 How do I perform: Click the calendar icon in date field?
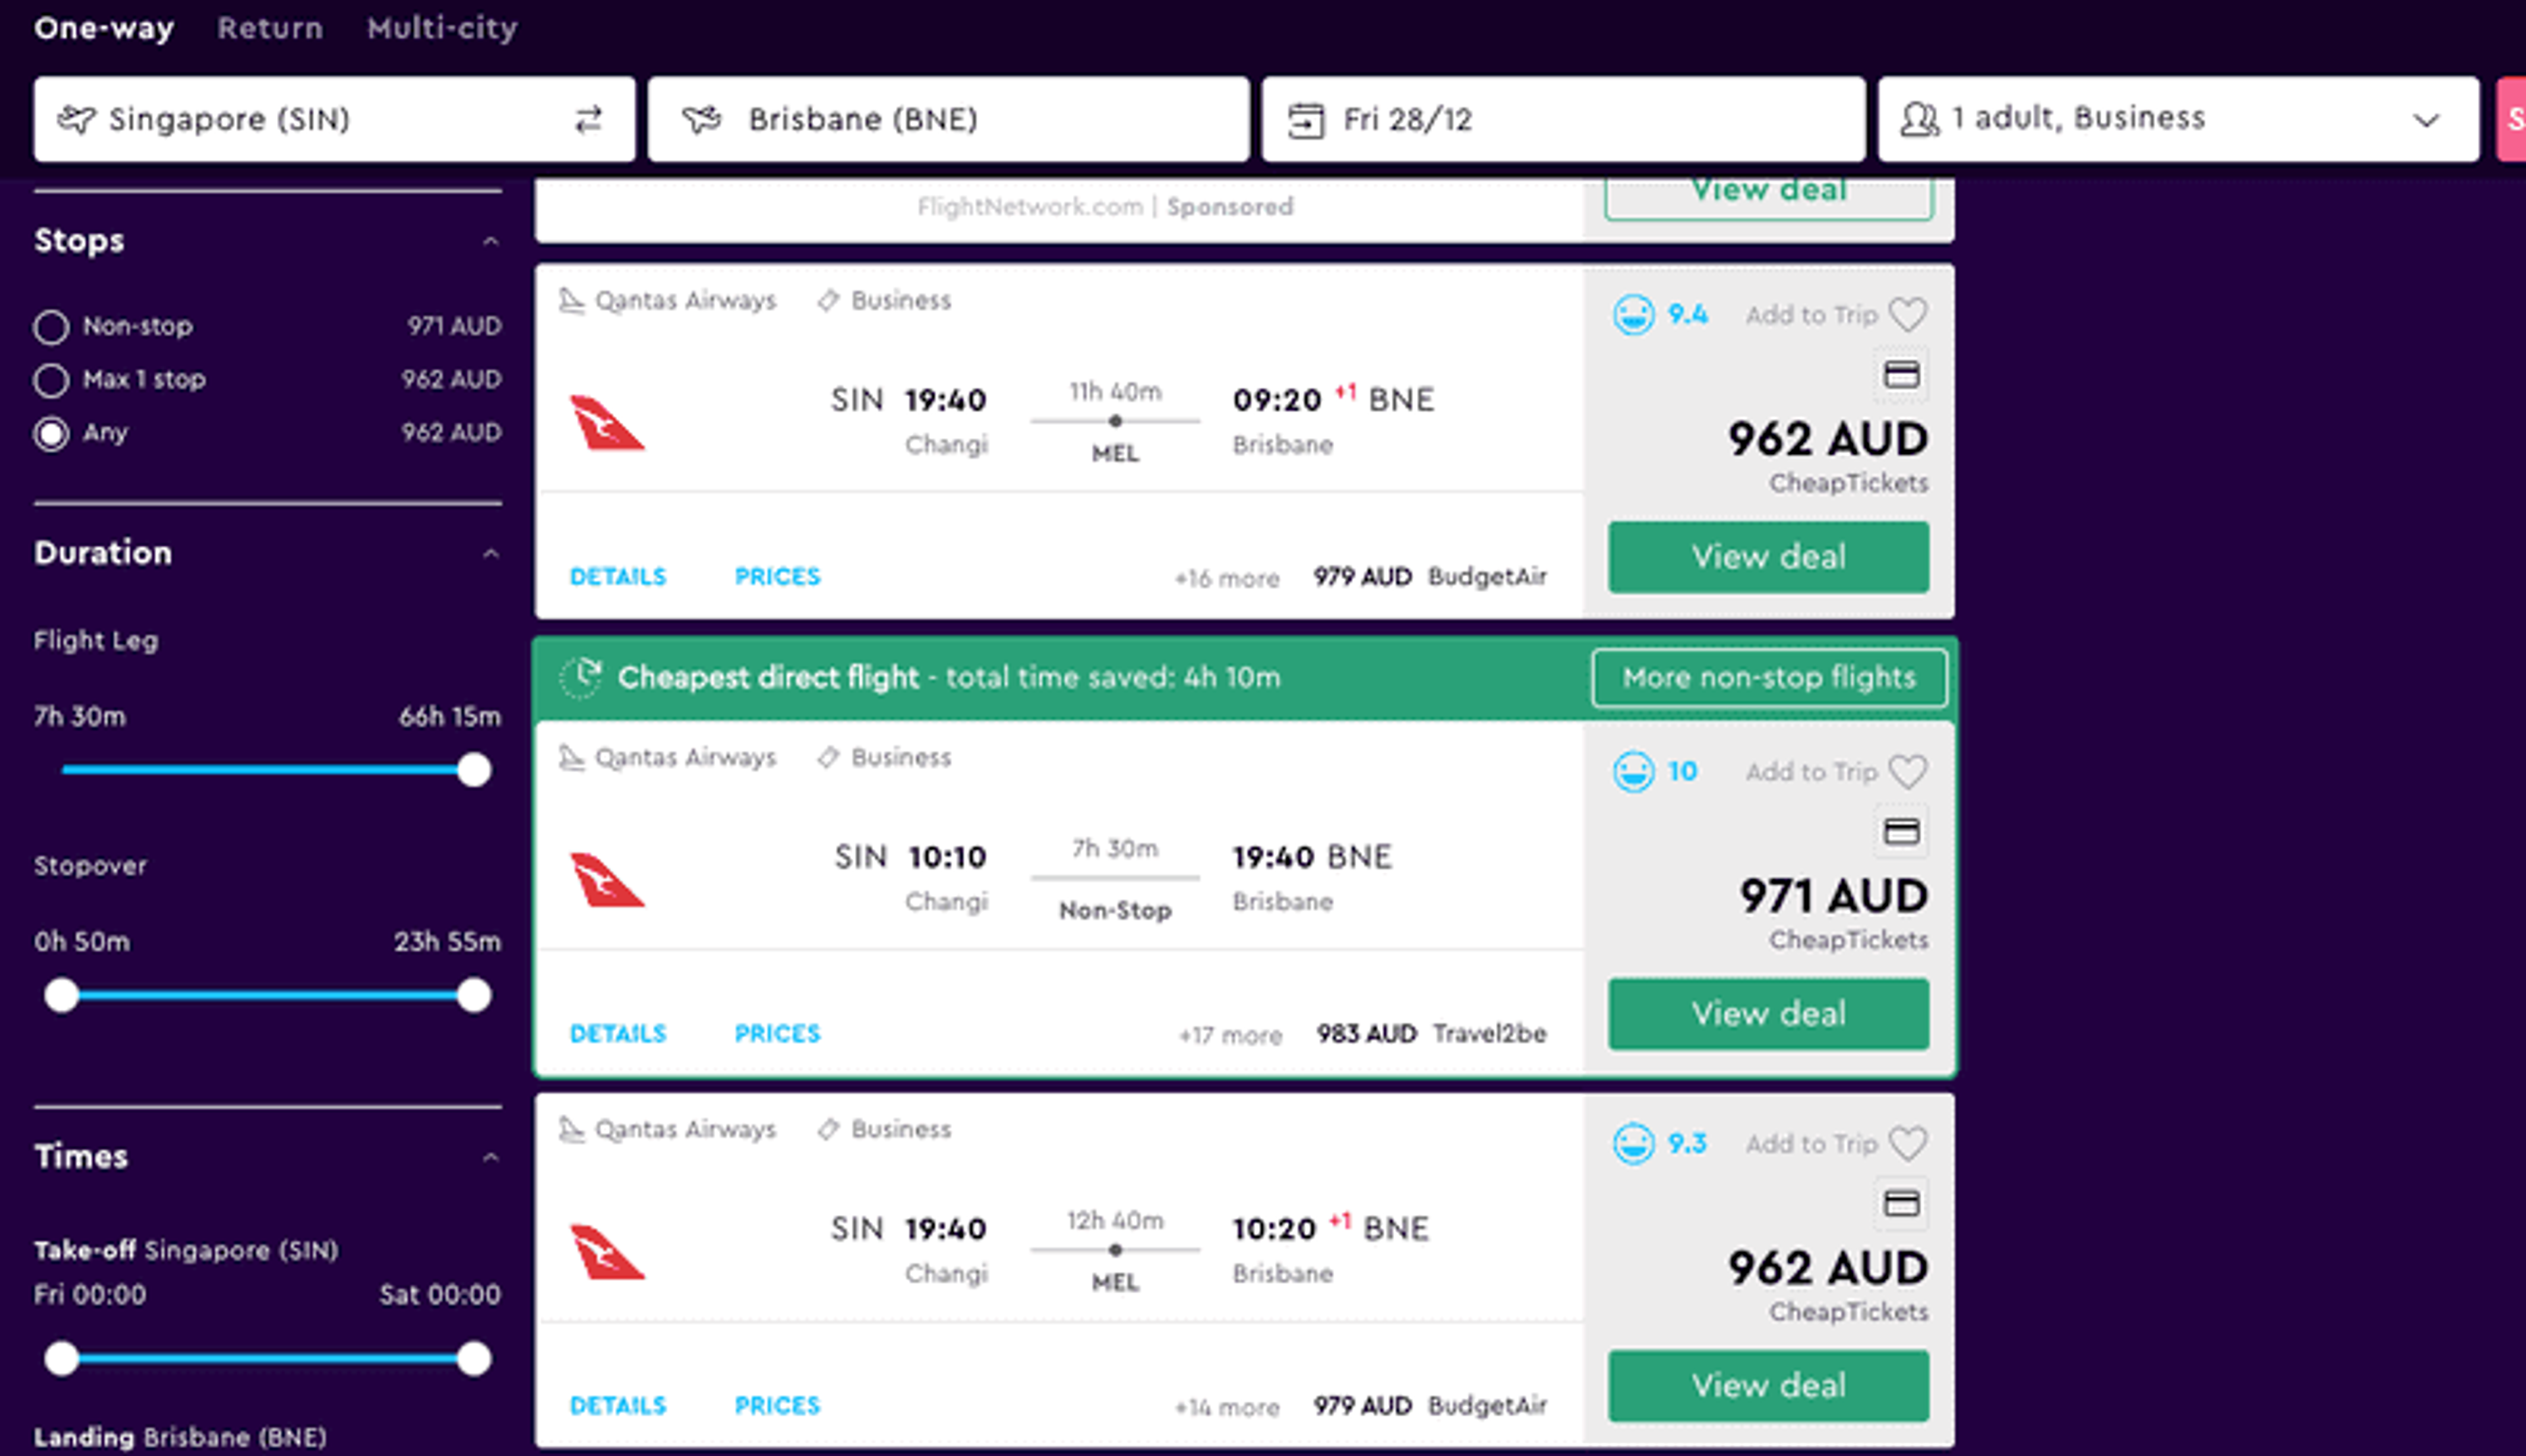pyautogui.click(x=1306, y=121)
